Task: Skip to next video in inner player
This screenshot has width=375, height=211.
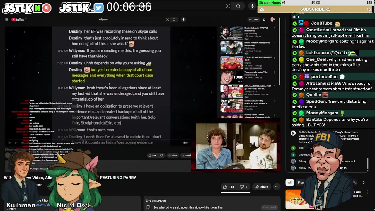Action: click(16, 143)
